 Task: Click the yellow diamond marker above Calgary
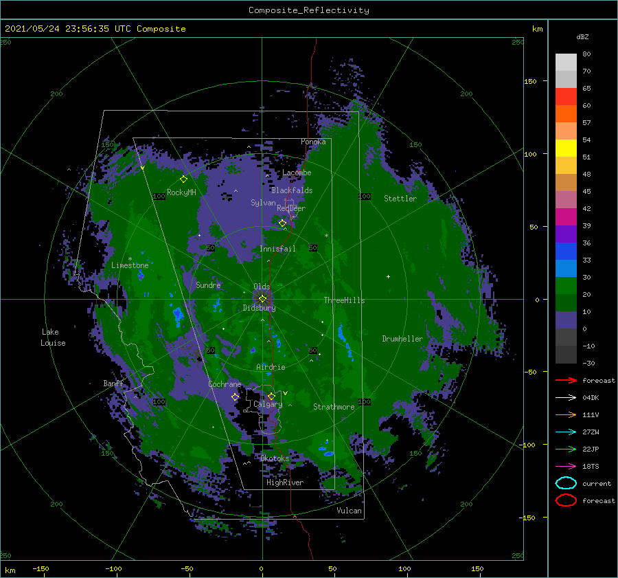(271, 396)
